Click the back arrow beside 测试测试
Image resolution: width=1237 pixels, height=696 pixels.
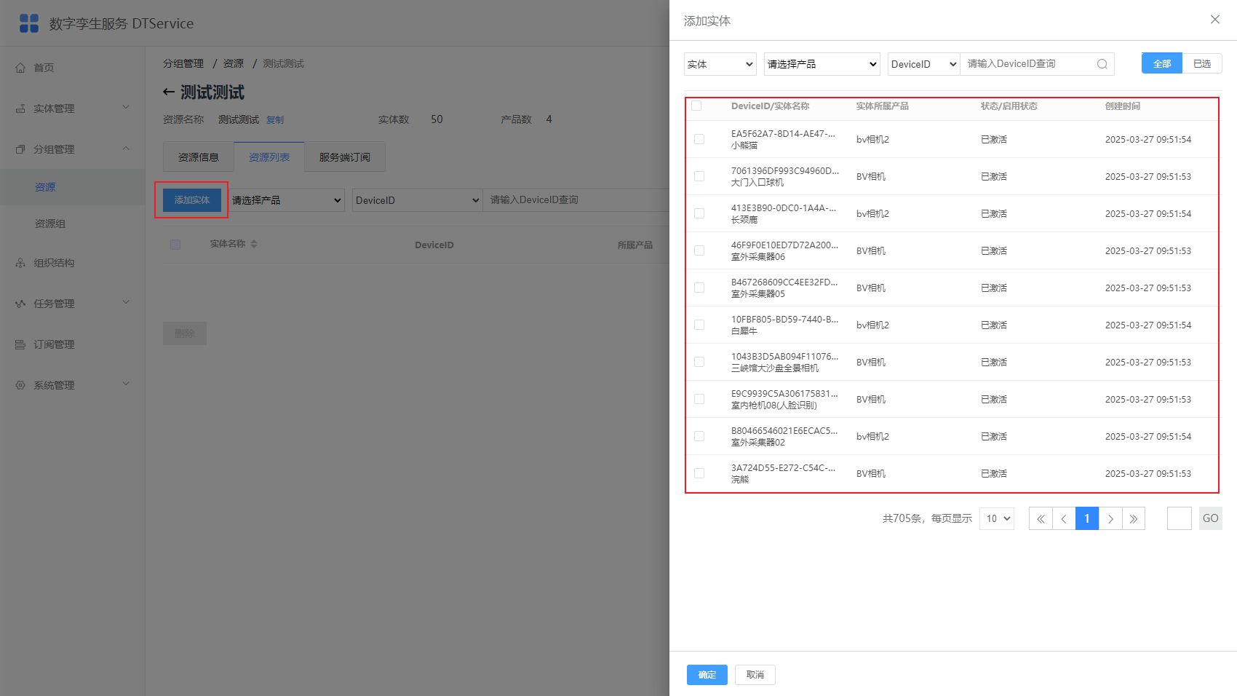click(169, 92)
